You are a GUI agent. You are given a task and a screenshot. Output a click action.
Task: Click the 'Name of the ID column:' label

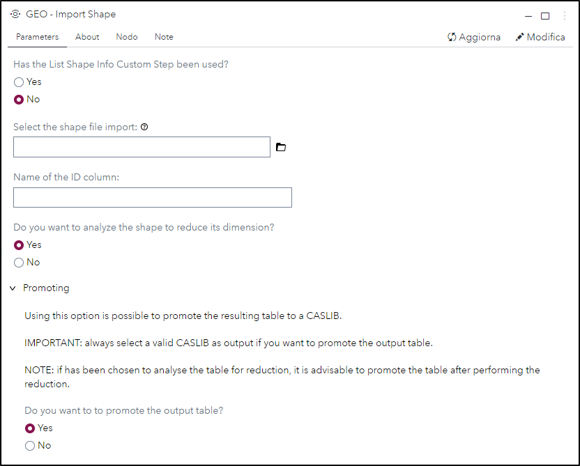coord(66,178)
